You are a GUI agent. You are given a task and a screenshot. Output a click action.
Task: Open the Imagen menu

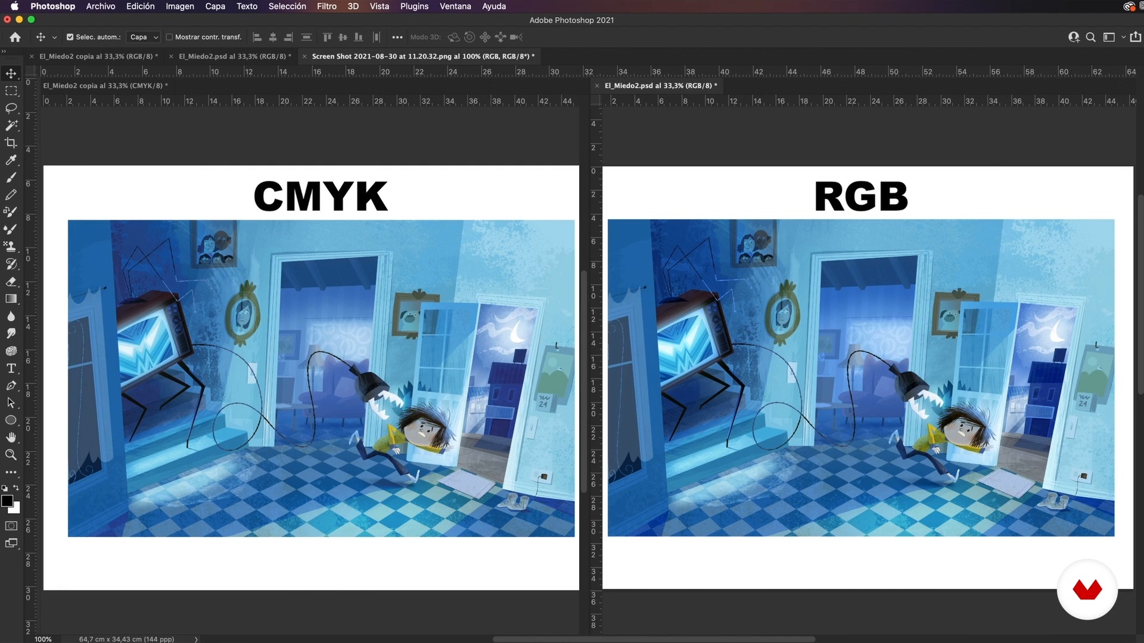tap(180, 6)
